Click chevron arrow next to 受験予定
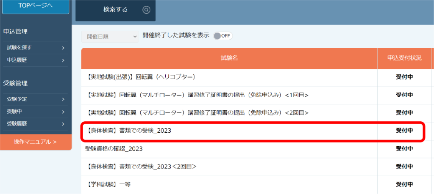 (x=63, y=99)
